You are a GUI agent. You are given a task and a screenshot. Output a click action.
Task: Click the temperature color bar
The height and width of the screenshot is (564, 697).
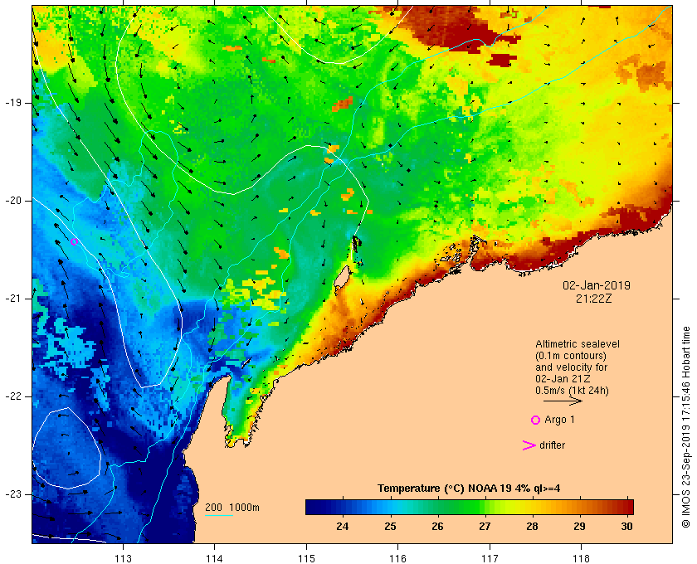(470, 507)
